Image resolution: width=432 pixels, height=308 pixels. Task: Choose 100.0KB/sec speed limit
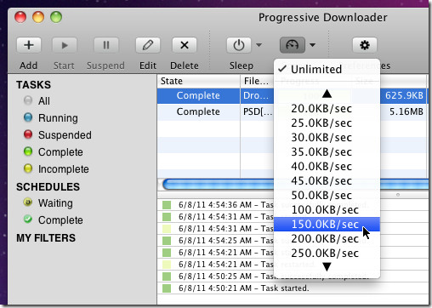(327, 210)
